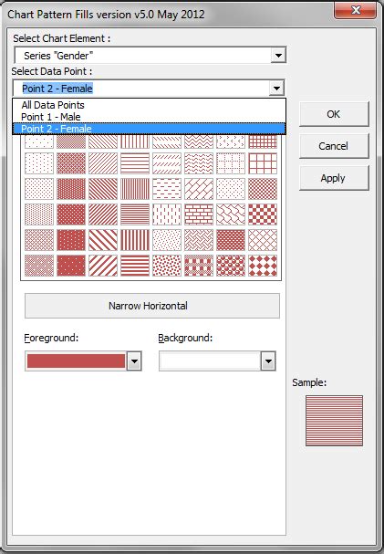
Task: Expand the Select Chart Element dropdown
Action: pyautogui.click(x=278, y=56)
